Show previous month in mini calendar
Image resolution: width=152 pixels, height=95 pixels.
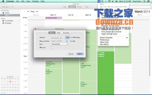[2, 77]
